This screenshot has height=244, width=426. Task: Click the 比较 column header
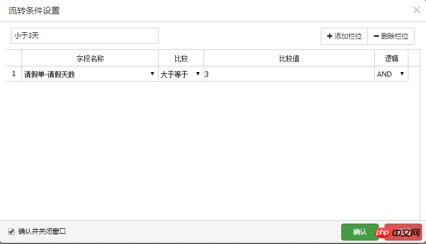[x=181, y=58]
